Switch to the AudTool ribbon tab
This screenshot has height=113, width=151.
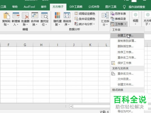coord(29,7)
